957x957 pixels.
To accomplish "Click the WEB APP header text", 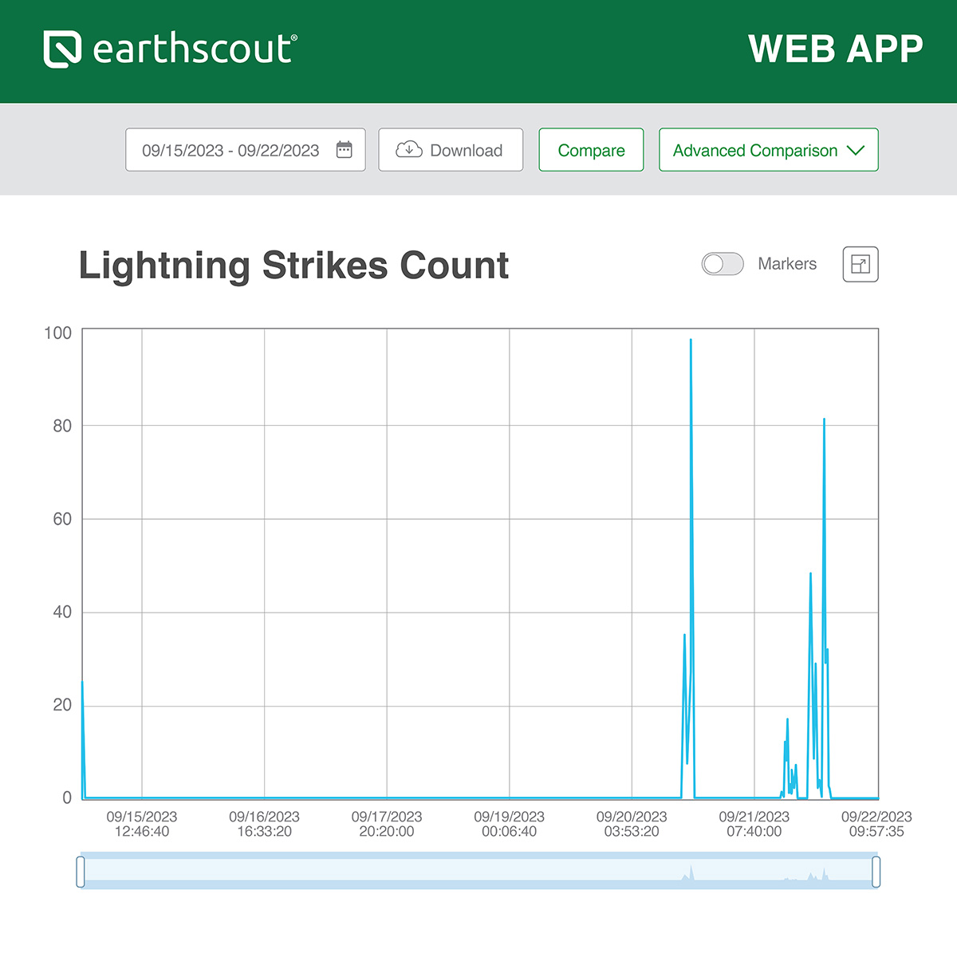I will pos(835,49).
